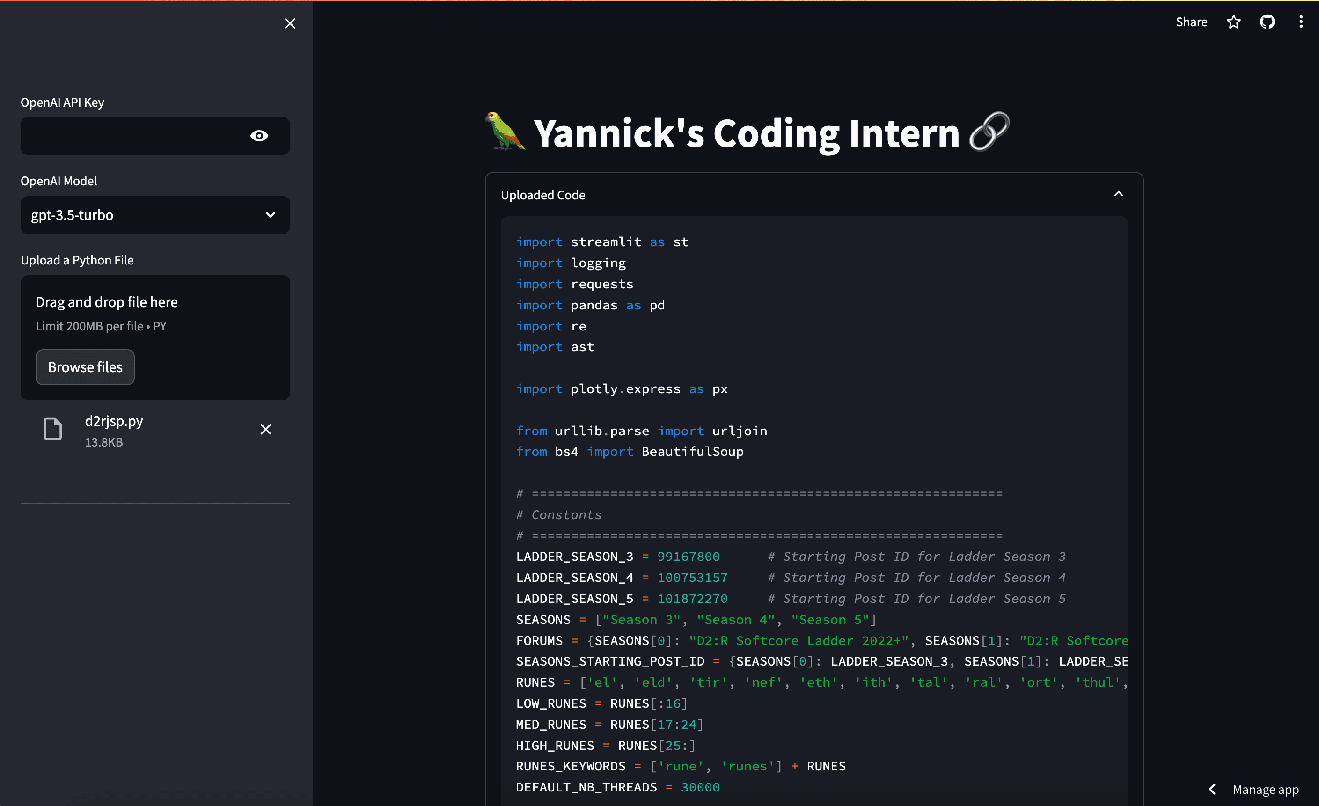
Task: Click the LADDER_SEASON_4 value 100753157
Action: click(x=692, y=578)
